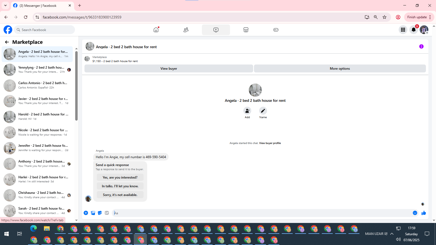Open the Gaming controller icon
This screenshot has height=245, width=436.
pos(276,30)
